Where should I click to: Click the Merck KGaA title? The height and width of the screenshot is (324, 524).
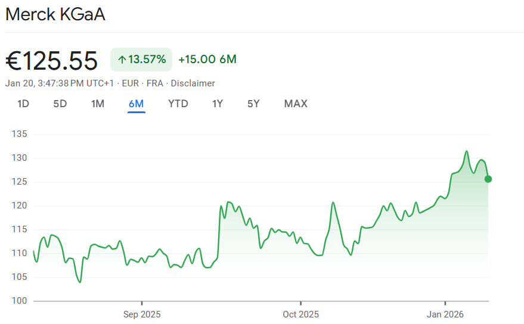(x=55, y=14)
